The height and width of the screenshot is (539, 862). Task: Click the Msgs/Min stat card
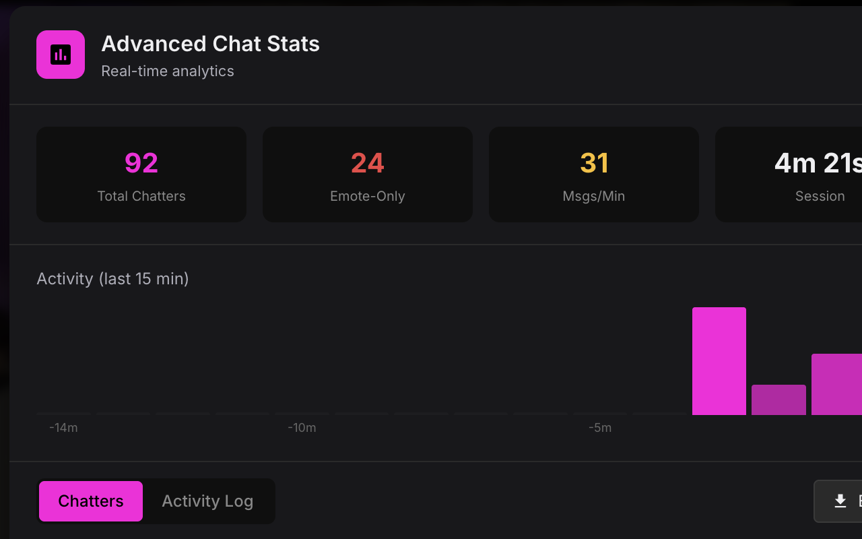pyautogui.click(x=594, y=175)
